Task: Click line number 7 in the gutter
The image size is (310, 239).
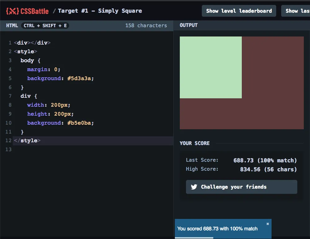Action: [10, 96]
